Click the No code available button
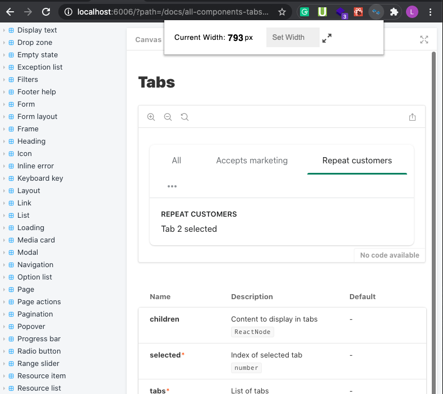The width and height of the screenshot is (443, 394). tap(389, 255)
